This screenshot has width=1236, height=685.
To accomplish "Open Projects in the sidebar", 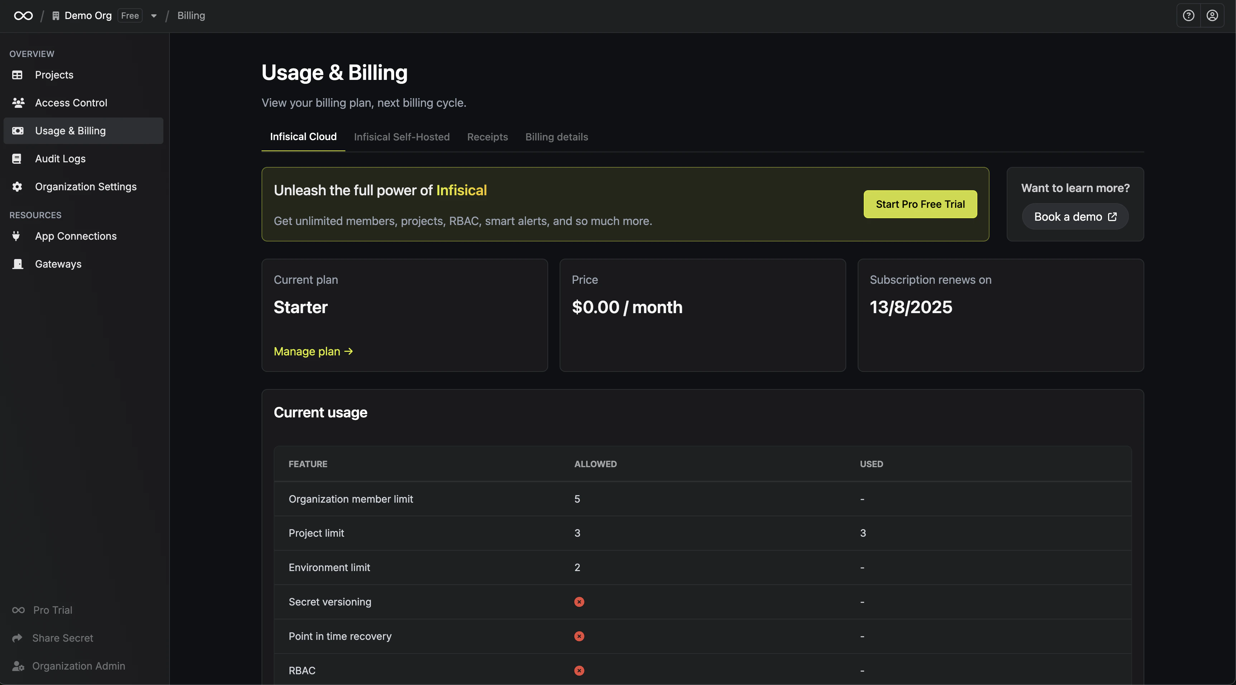I will pos(83,75).
